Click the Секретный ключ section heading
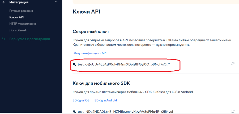 coord(91,31)
